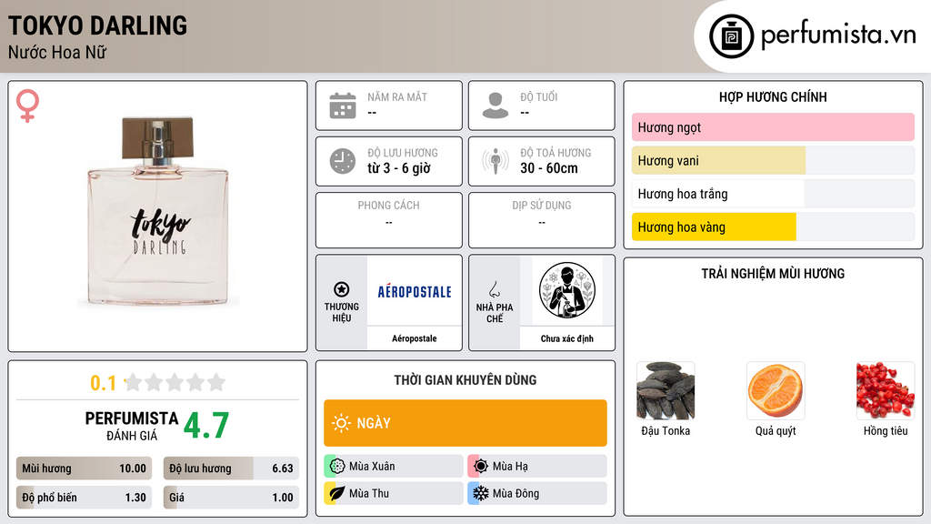This screenshot has height=524, width=931.
Task: Click the perfumista.vn perfume bottle logo icon
Action: pyautogui.click(x=731, y=36)
